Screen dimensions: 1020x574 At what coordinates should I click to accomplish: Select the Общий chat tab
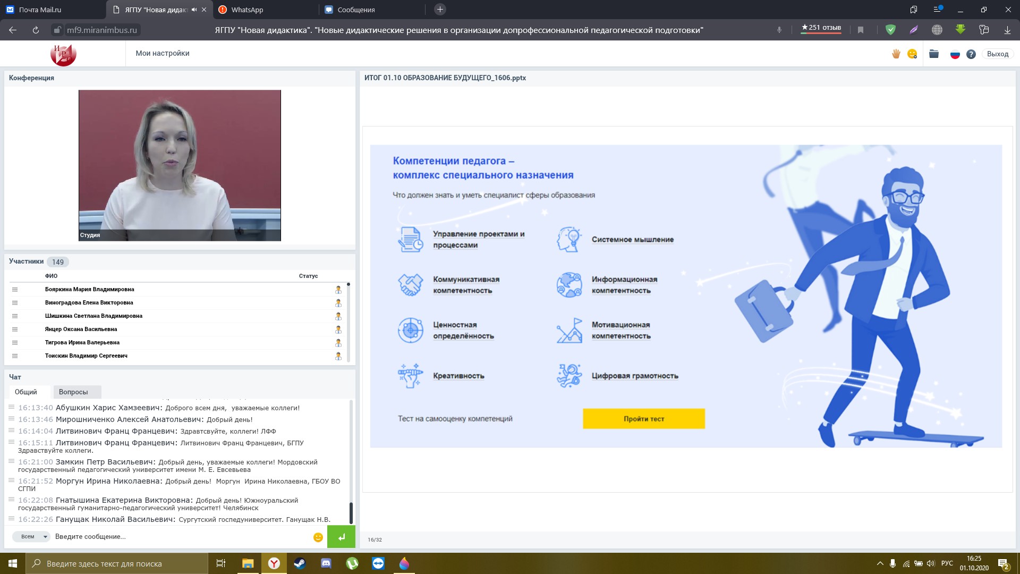(26, 392)
